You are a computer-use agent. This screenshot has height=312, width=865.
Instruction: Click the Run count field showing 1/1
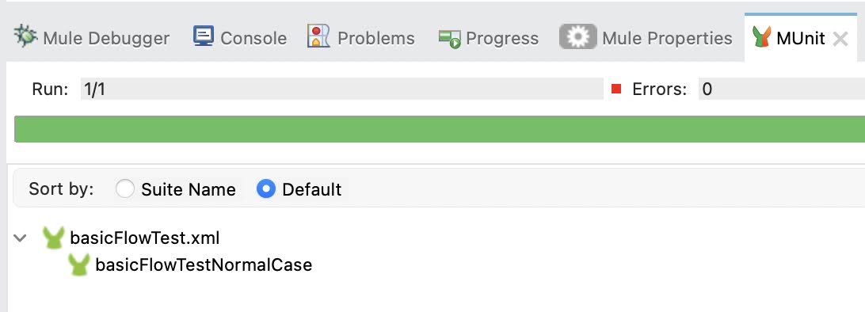tap(342, 89)
